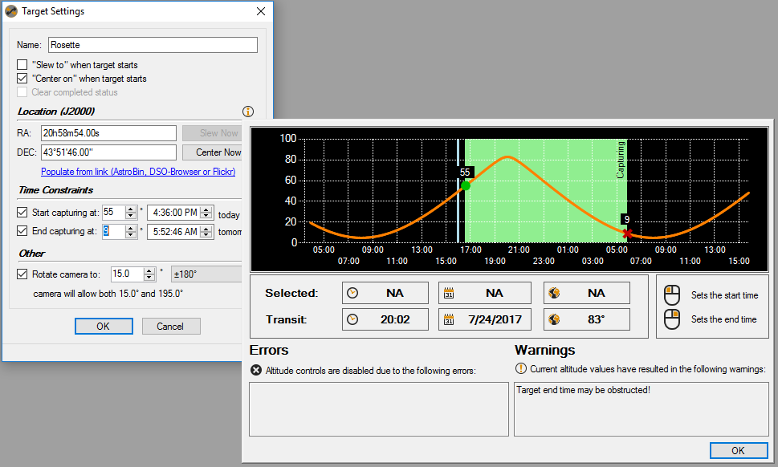Click the globe icon in the Selected row
The width and height of the screenshot is (778, 467).
pyautogui.click(x=554, y=293)
